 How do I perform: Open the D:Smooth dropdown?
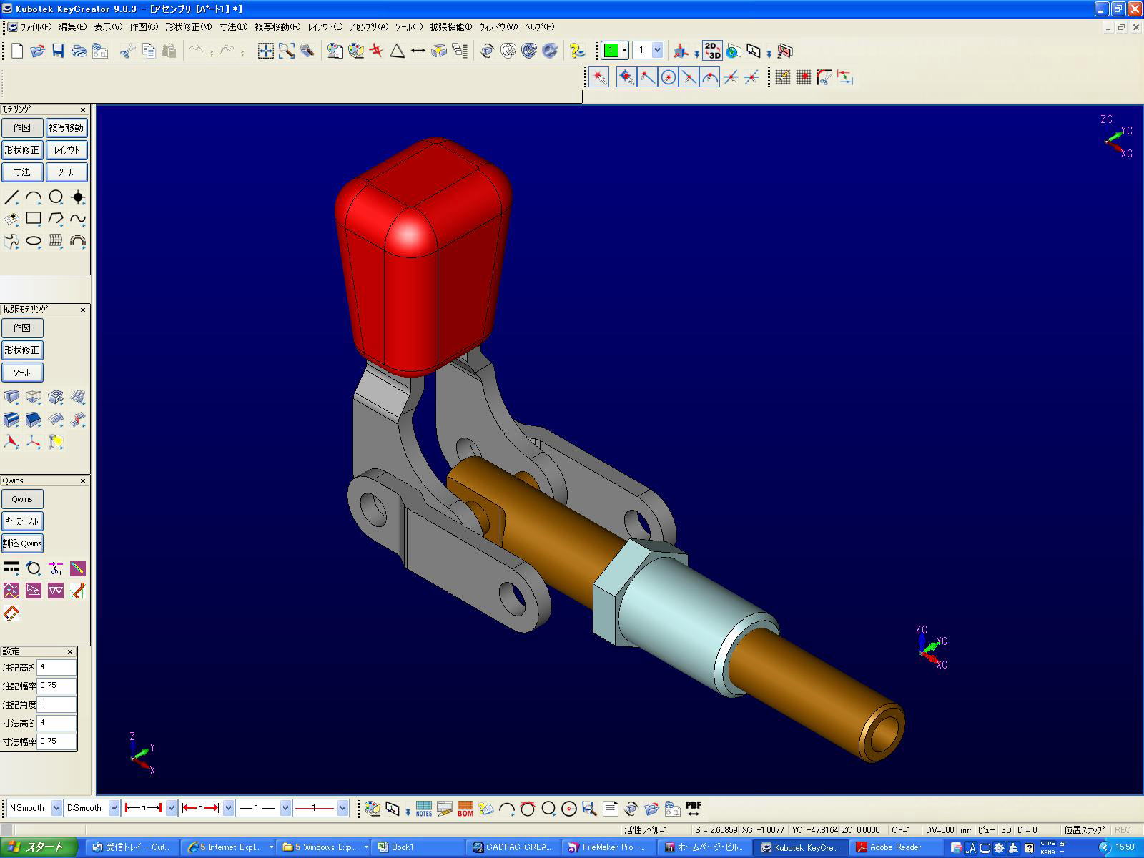pyautogui.click(x=114, y=808)
